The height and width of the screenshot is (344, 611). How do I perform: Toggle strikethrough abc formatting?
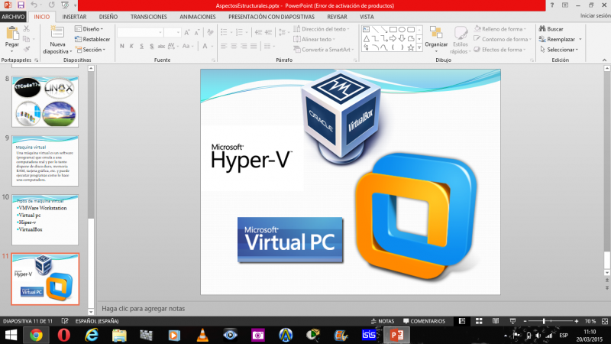point(161,46)
